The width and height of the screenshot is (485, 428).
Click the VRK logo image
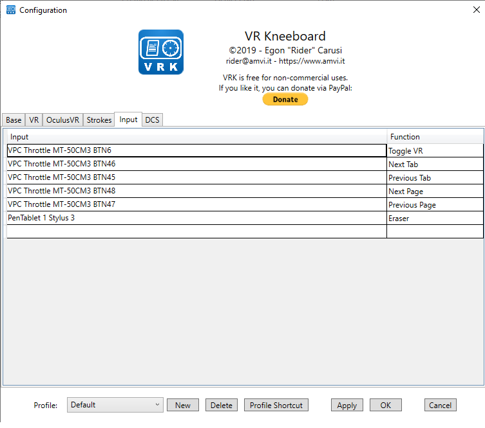(161, 52)
